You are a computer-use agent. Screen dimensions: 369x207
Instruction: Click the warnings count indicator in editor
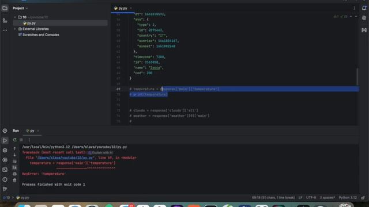[x=336, y=17]
